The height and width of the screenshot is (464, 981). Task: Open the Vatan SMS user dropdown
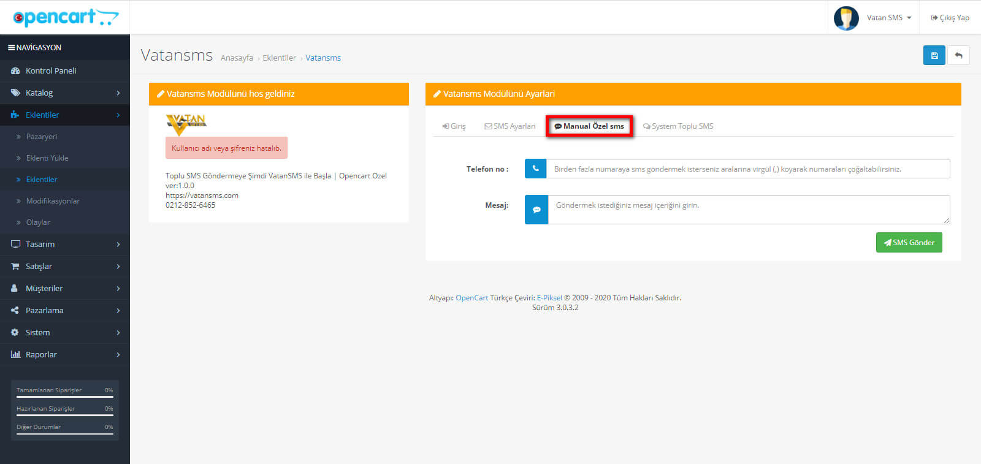(x=888, y=18)
